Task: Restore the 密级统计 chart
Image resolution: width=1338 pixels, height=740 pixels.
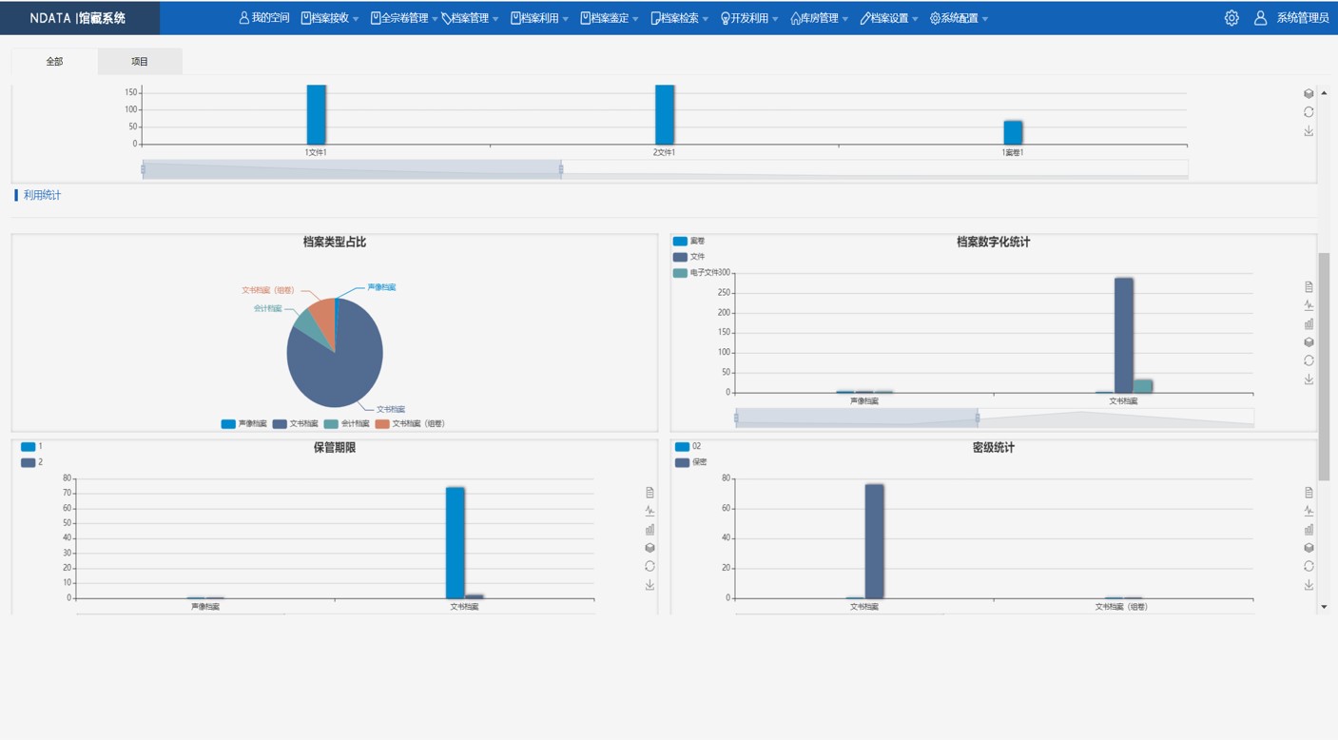Action: tap(1309, 566)
